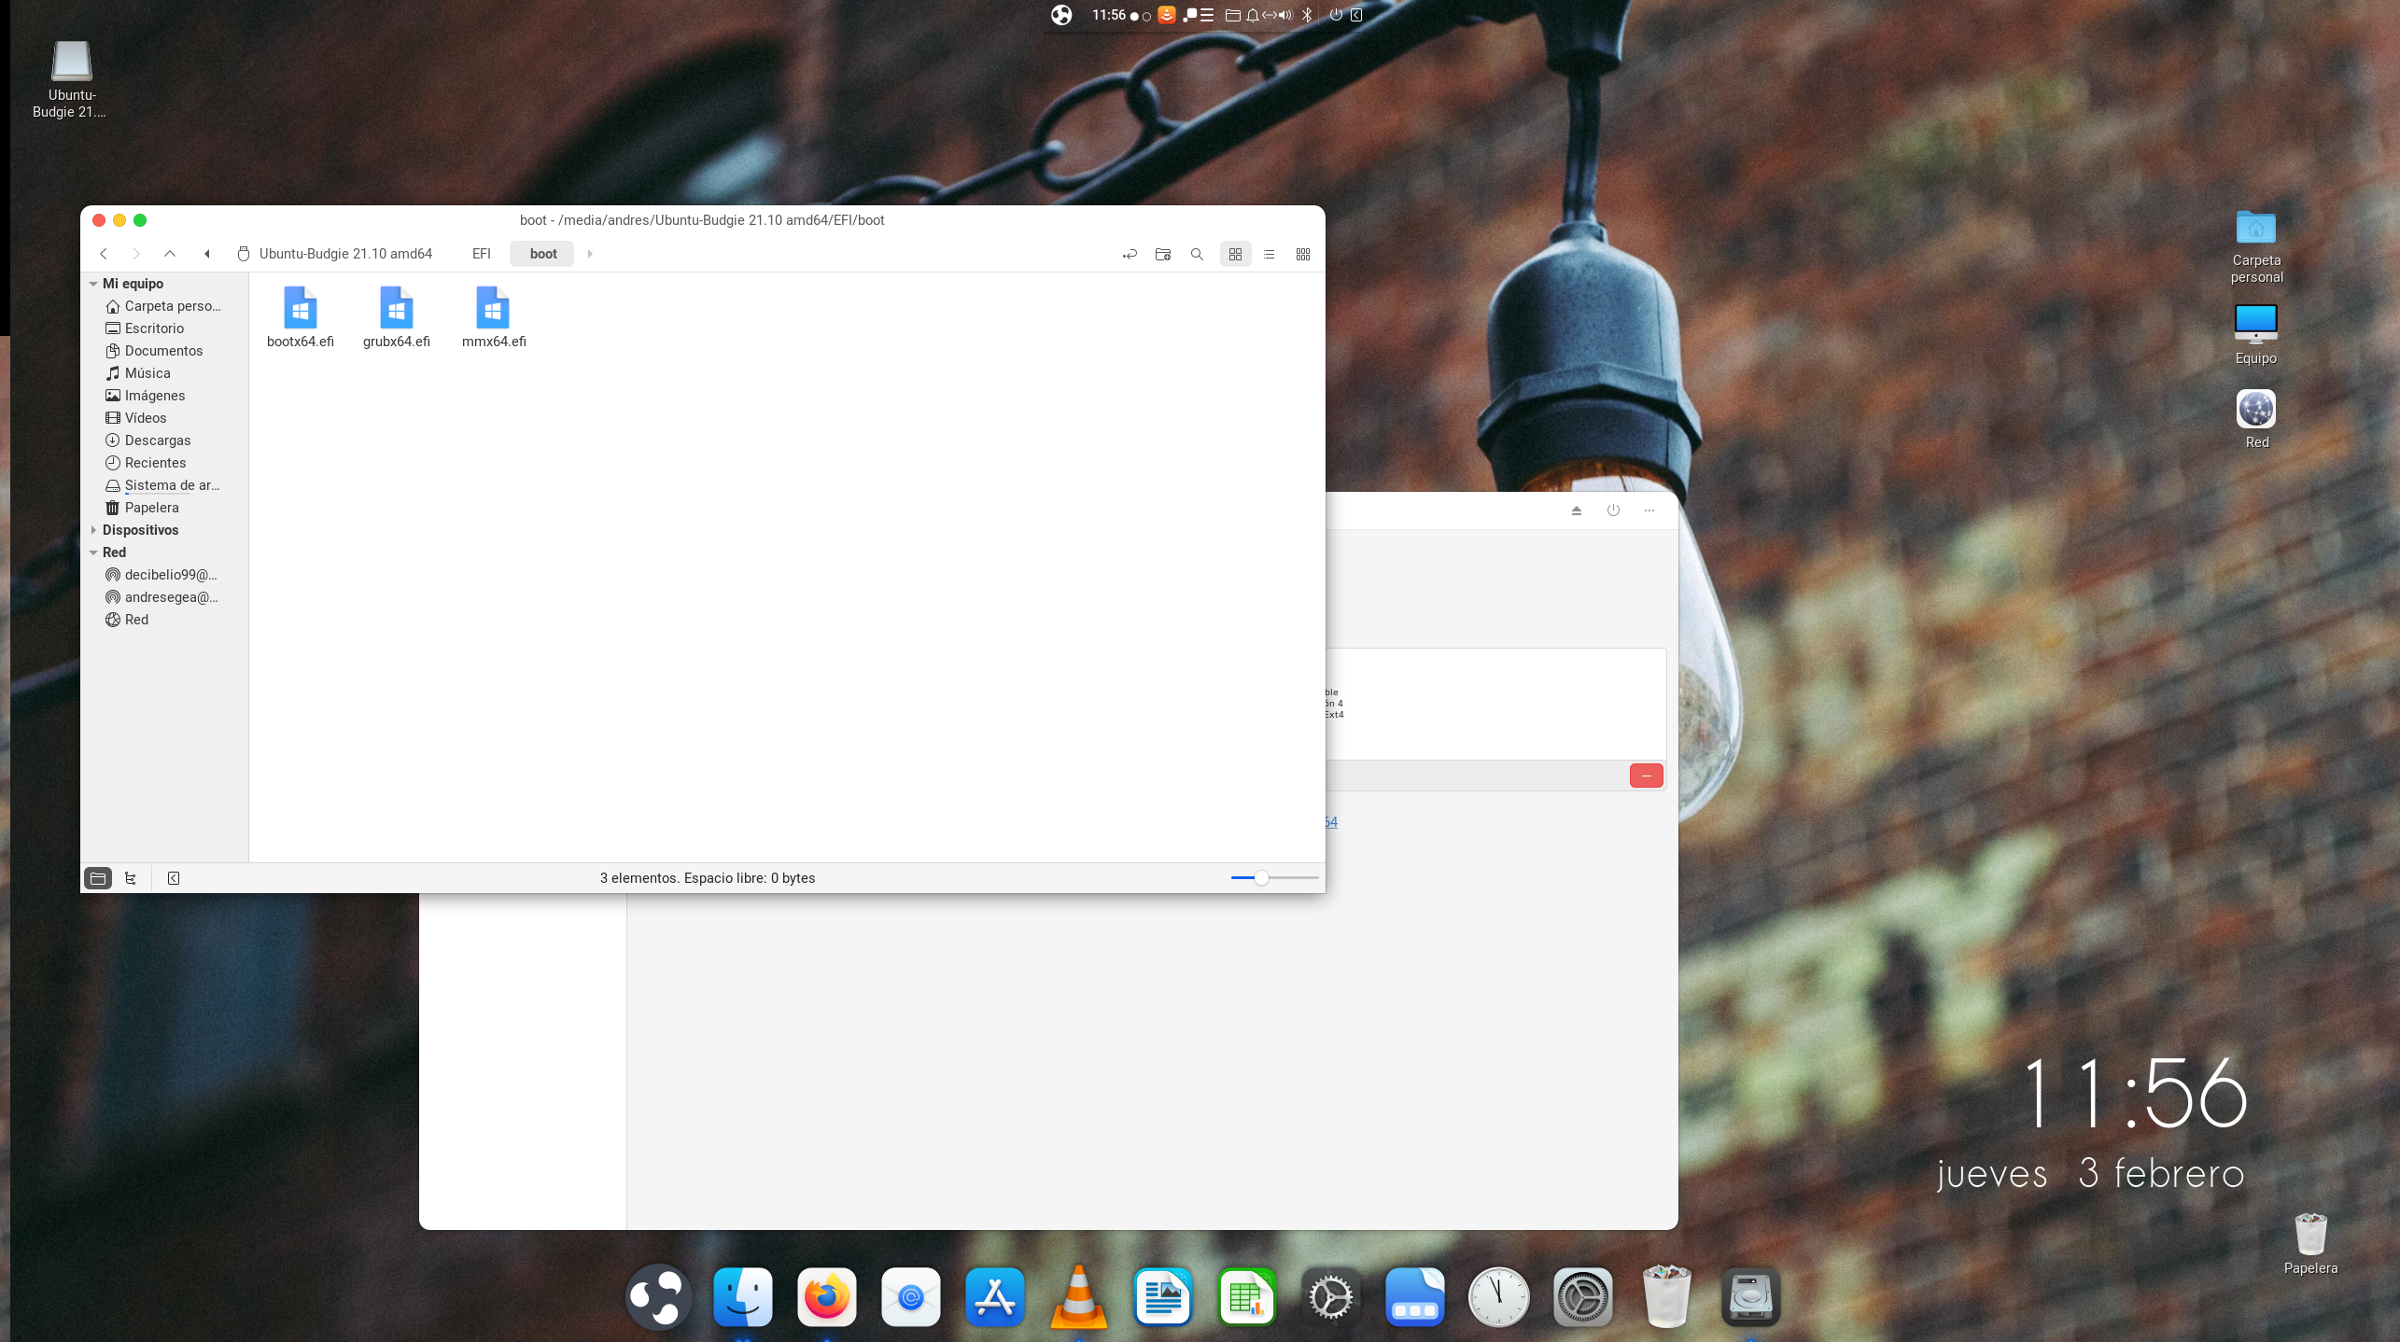Go forward with the right arrow

coord(136,254)
